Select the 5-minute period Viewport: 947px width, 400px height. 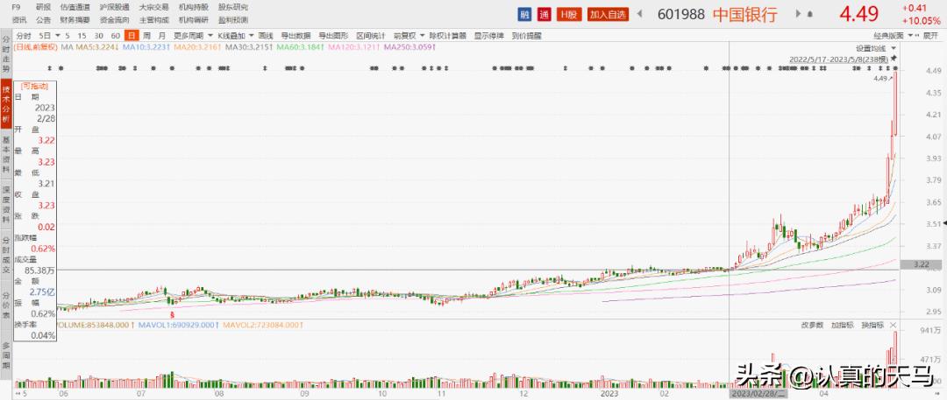68,36
